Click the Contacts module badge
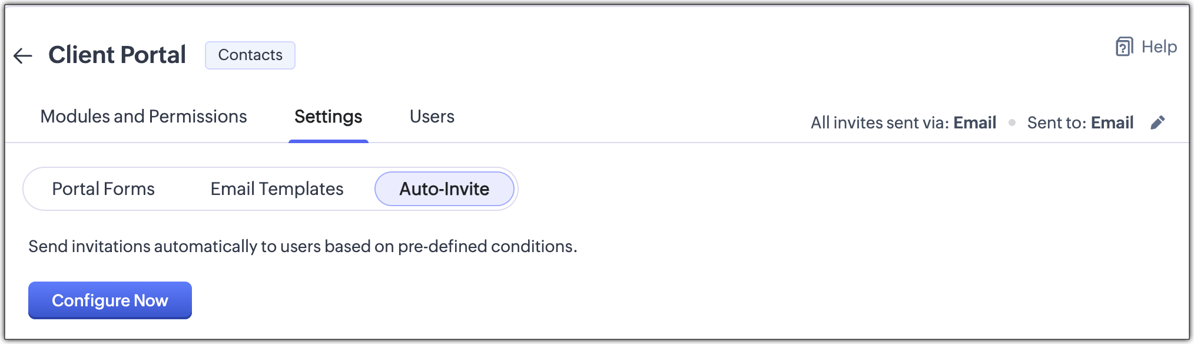 [250, 55]
